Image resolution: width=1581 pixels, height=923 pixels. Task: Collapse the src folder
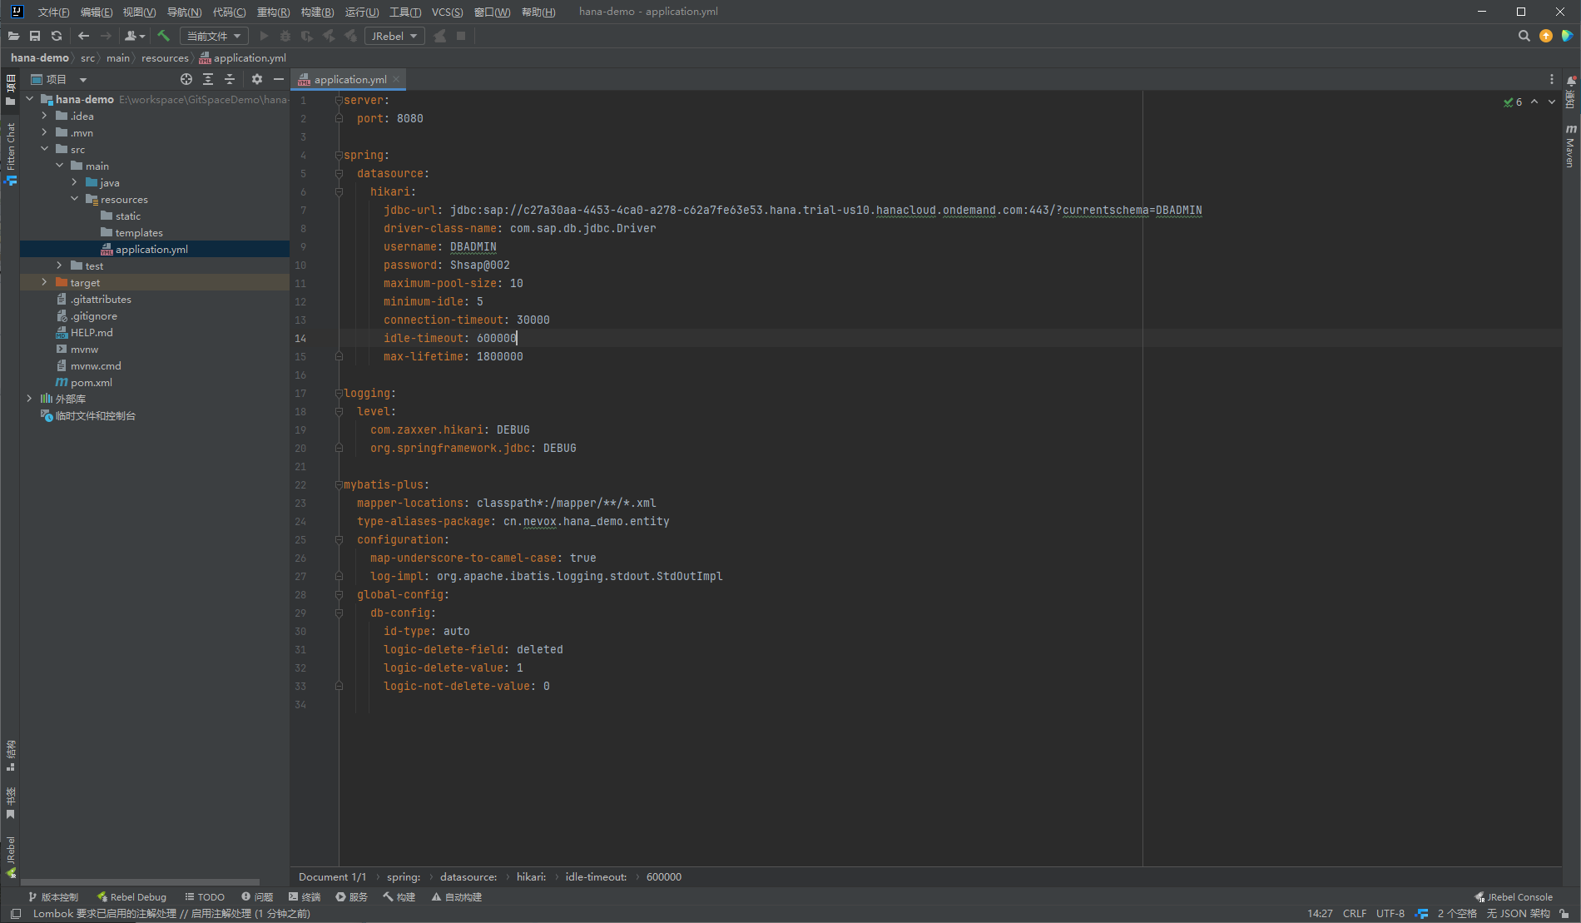[x=45, y=149]
